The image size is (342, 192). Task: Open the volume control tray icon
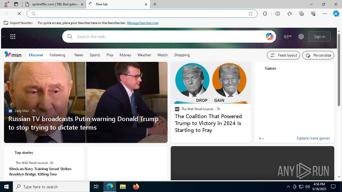[x=308, y=187]
